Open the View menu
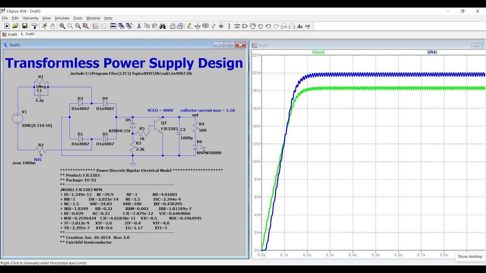The width and height of the screenshot is (486, 273). (x=46, y=18)
